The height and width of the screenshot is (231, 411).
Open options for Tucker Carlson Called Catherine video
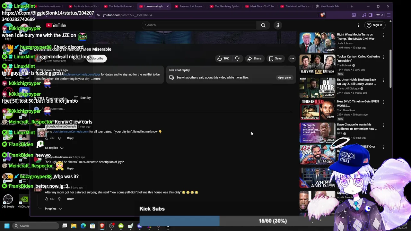pyautogui.click(x=384, y=57)
